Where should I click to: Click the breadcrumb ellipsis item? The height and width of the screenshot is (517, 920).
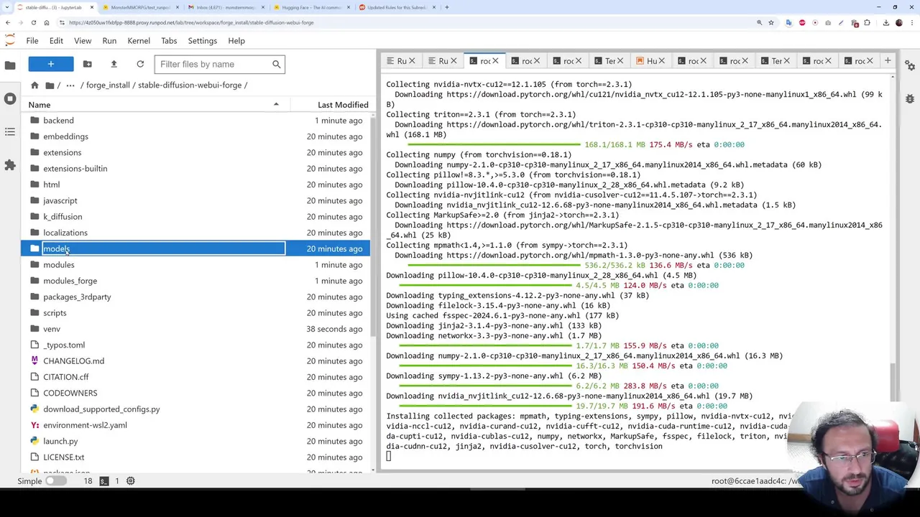[70, 85]
